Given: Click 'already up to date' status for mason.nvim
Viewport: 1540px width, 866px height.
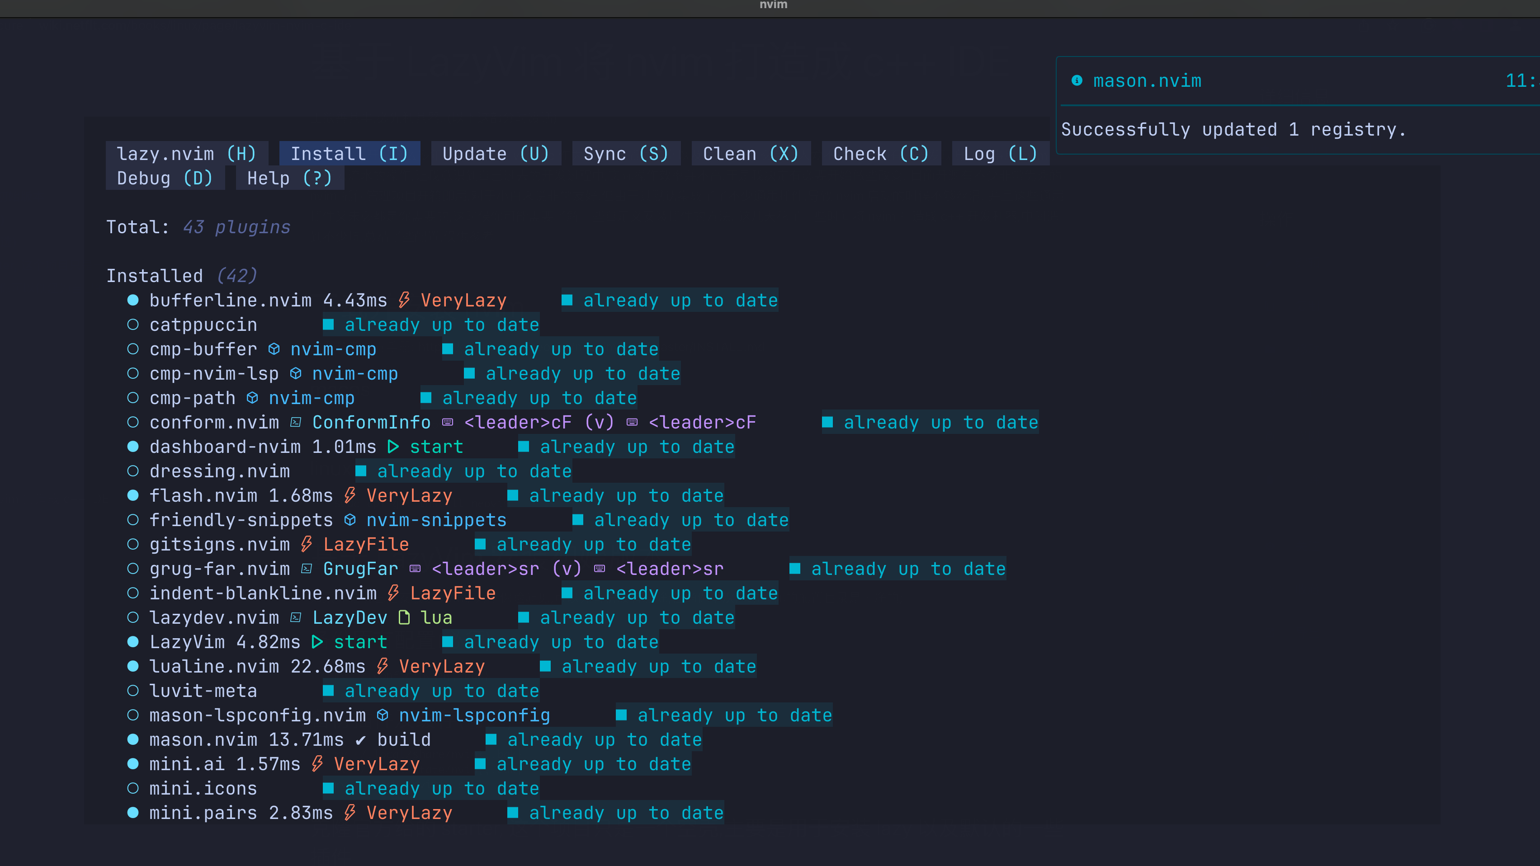Looking at the screenshot, I should 594,740.
